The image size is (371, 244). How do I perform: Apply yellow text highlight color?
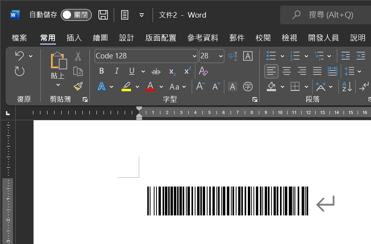point(126,87)
